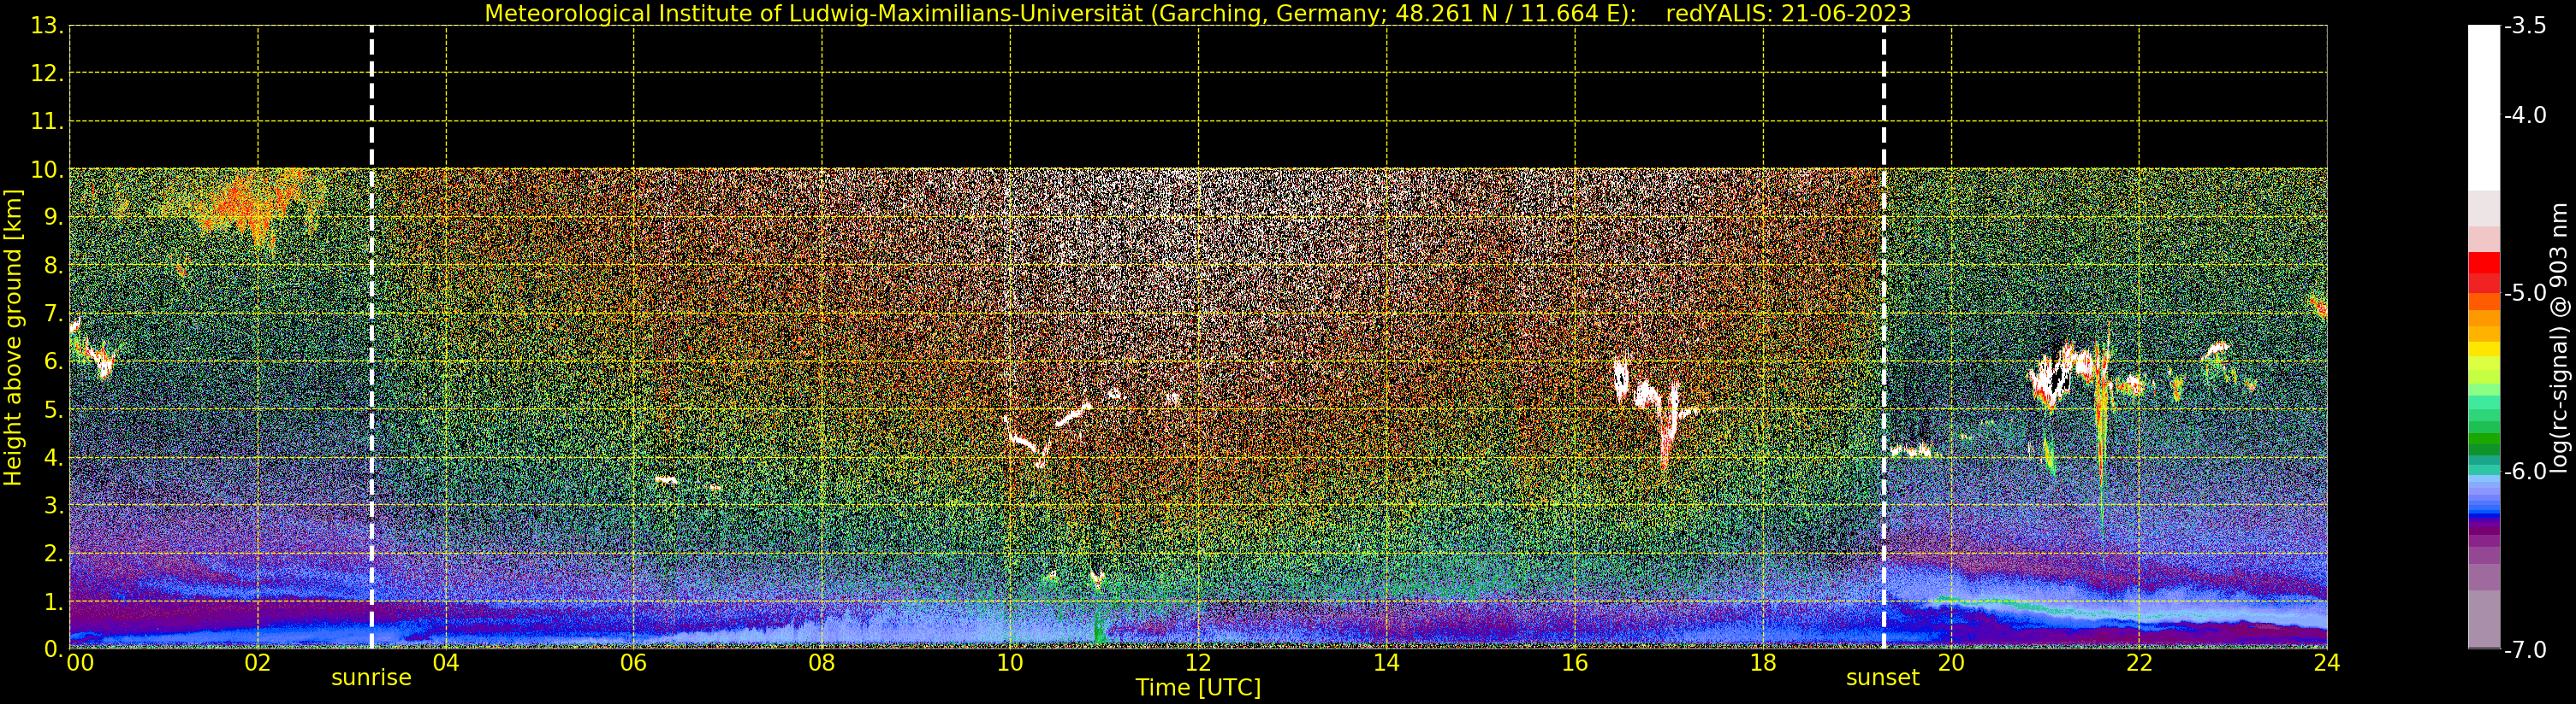Image resolution: width=2576 pixels, height=704 pixels.
Task: Click time axis tick label 10
Action: pyautogui.click(x=1010, y=663)
